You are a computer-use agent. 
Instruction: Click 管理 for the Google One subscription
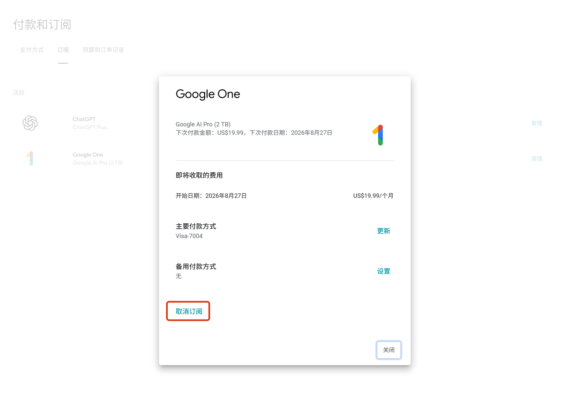[x=537, y=159]
